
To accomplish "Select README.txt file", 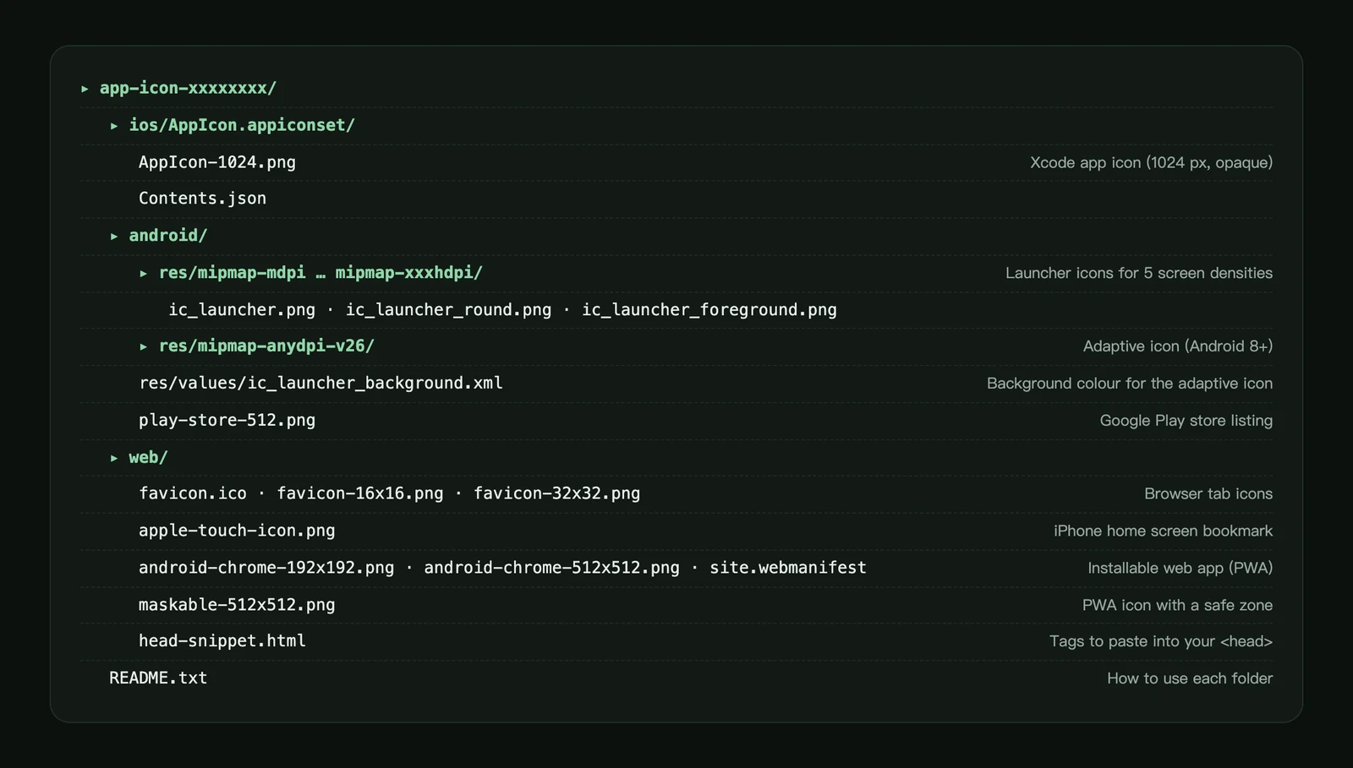I will [x=158, y=678].
